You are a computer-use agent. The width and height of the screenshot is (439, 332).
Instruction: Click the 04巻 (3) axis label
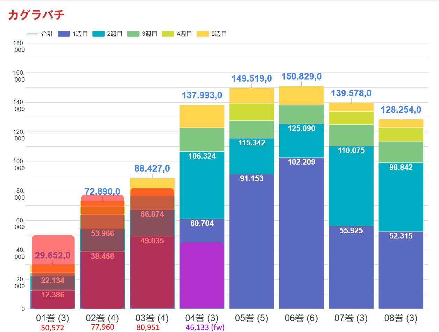point(202,318)
